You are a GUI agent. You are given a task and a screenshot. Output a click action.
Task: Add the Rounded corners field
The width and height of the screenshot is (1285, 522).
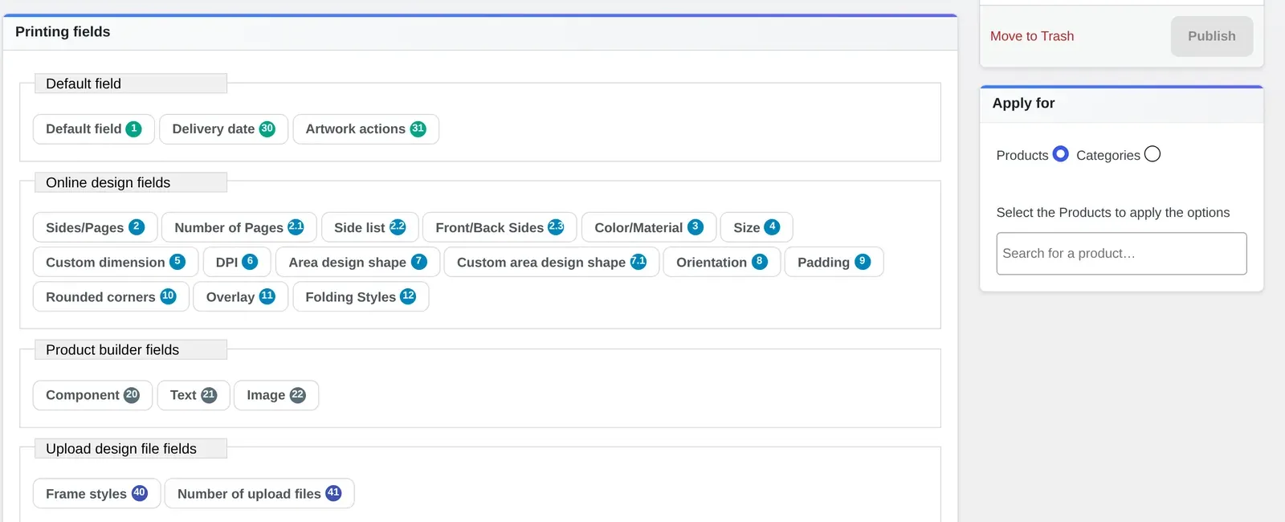[111, 296]
